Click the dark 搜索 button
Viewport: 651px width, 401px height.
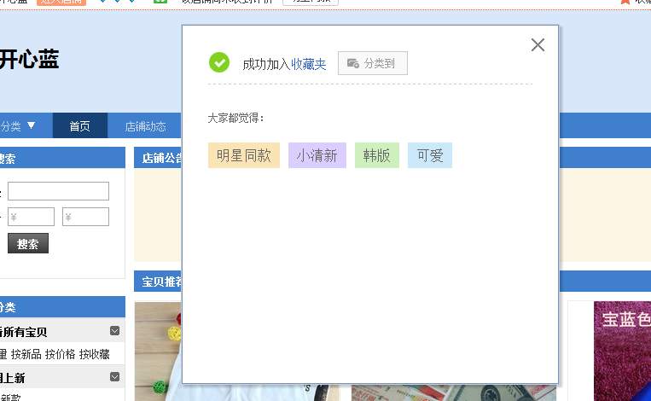coord(28,243)
